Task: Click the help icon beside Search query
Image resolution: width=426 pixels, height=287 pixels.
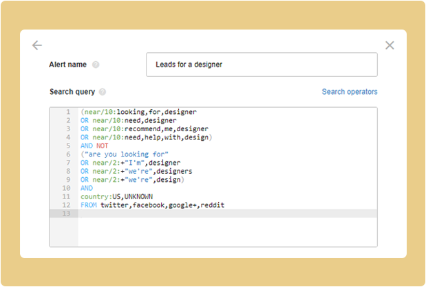Action: click(x=103, y=92)
